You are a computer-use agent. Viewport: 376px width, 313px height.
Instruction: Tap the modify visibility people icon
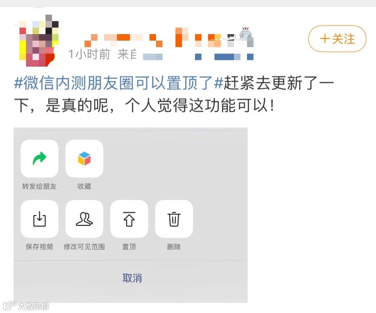click(x=84, y=219)
